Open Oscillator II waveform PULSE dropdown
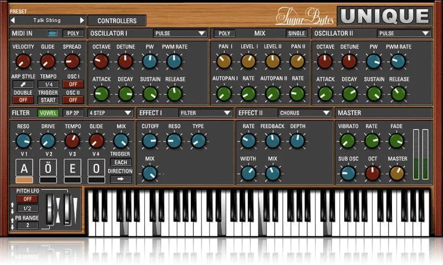443x265 pixels. (404, 33)
